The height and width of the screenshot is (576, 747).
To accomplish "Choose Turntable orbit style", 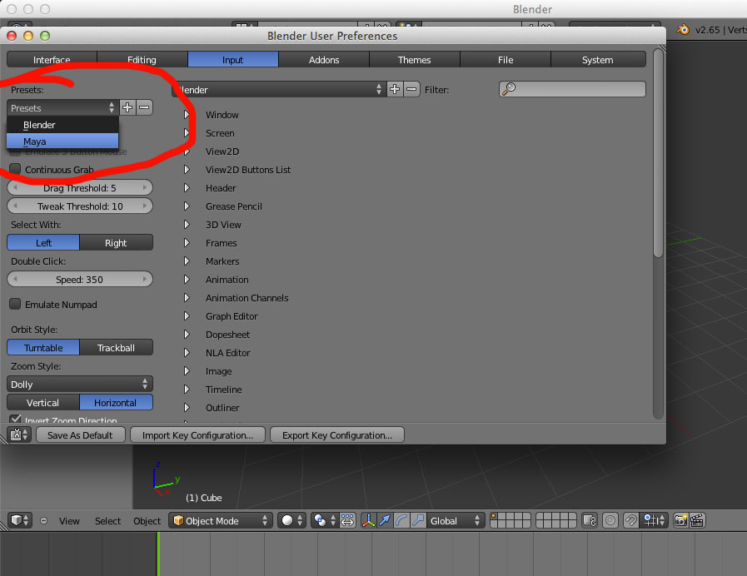I will (43, 347).
